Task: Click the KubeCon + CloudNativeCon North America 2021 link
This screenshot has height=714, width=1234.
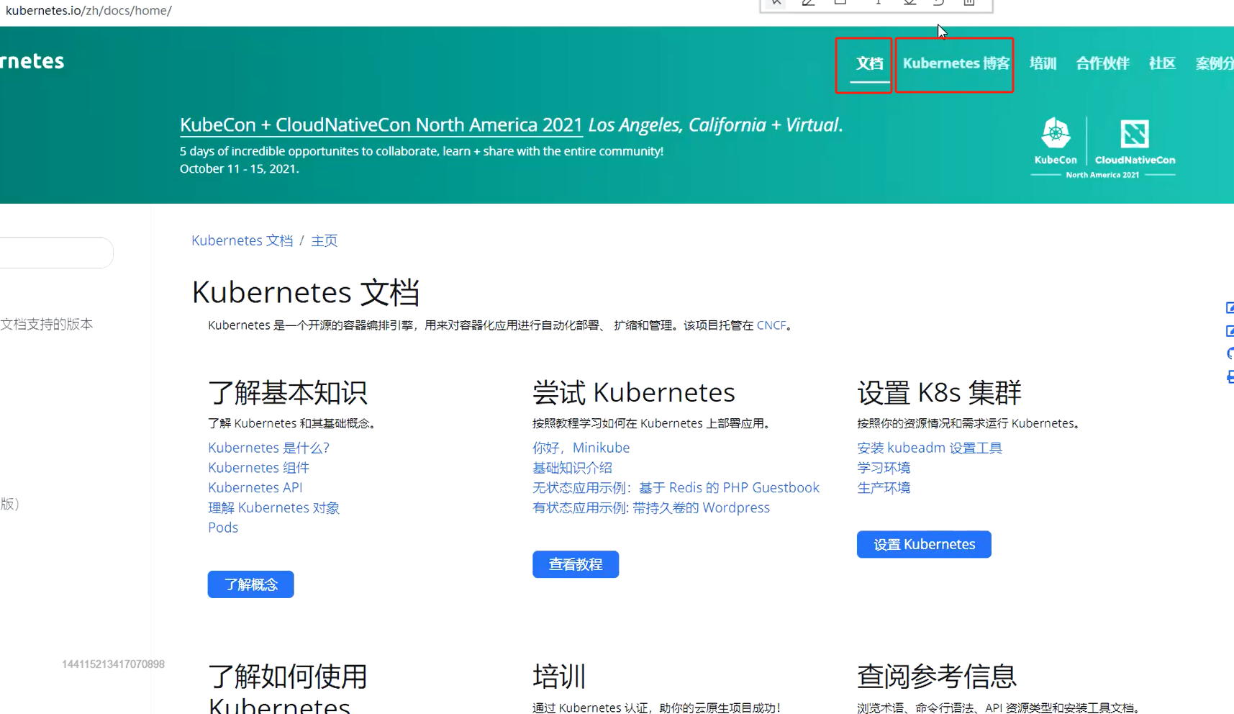Action: coord(381,125)
